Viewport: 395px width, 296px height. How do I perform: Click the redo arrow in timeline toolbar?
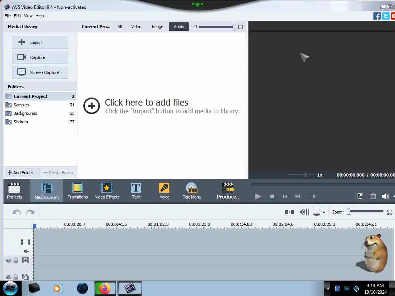(x=30, y=212)
